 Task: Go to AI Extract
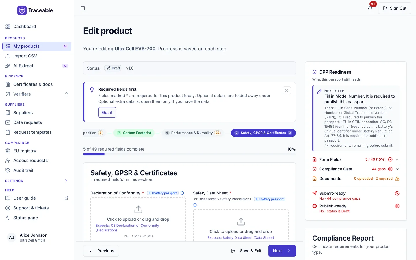point(37,66)
